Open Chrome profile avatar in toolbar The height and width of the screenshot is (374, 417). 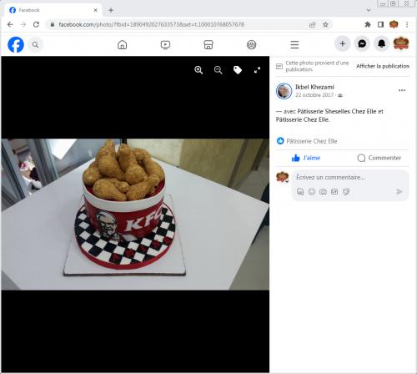[394, 25]
